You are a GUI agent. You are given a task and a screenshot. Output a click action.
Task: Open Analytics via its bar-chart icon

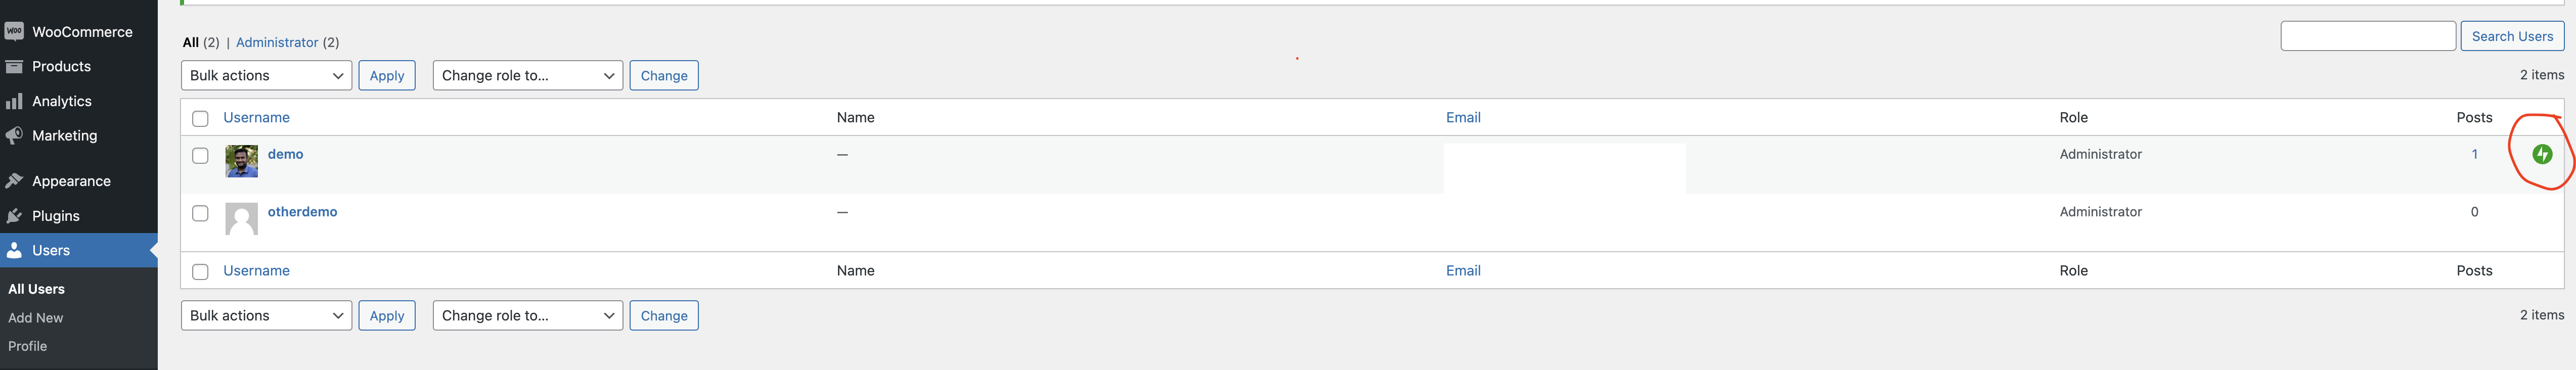pos(14,101)
